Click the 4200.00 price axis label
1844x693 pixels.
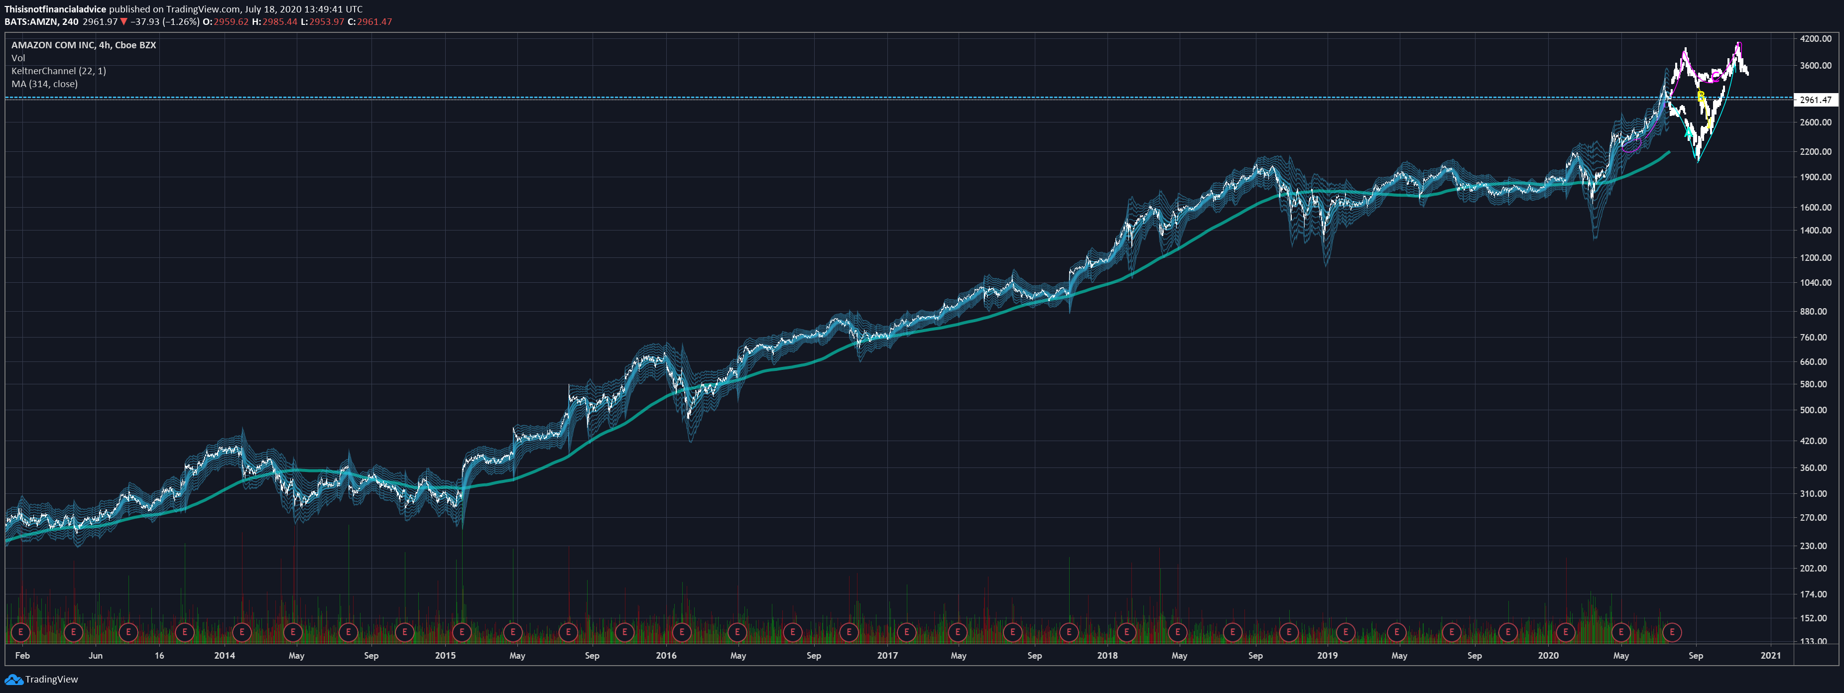(x=1816, y=39)
